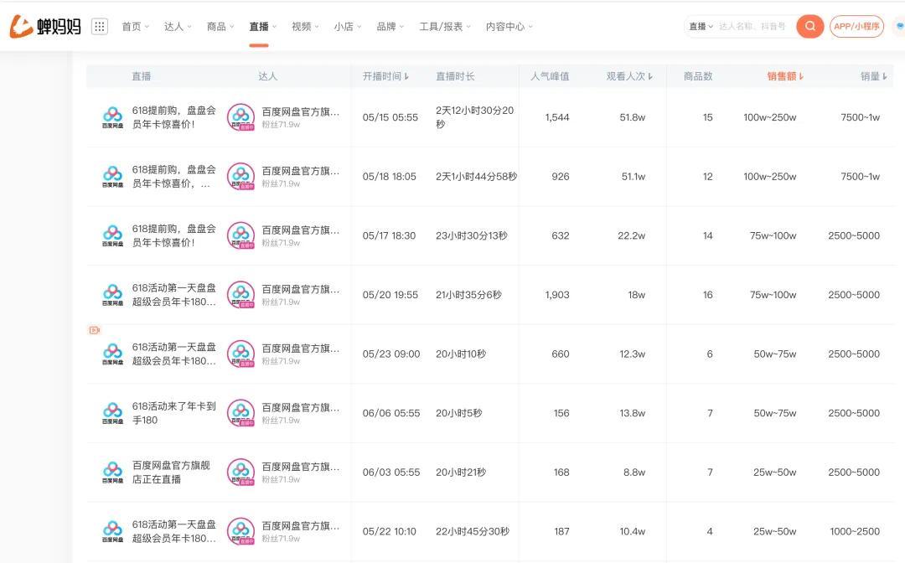The height and width of the screenshot is (563, 905).
Task: Click Baidu Netdisk thumbnail in 05/17 18:30 row
Action: pyautogui.click(x=112, y=235)
